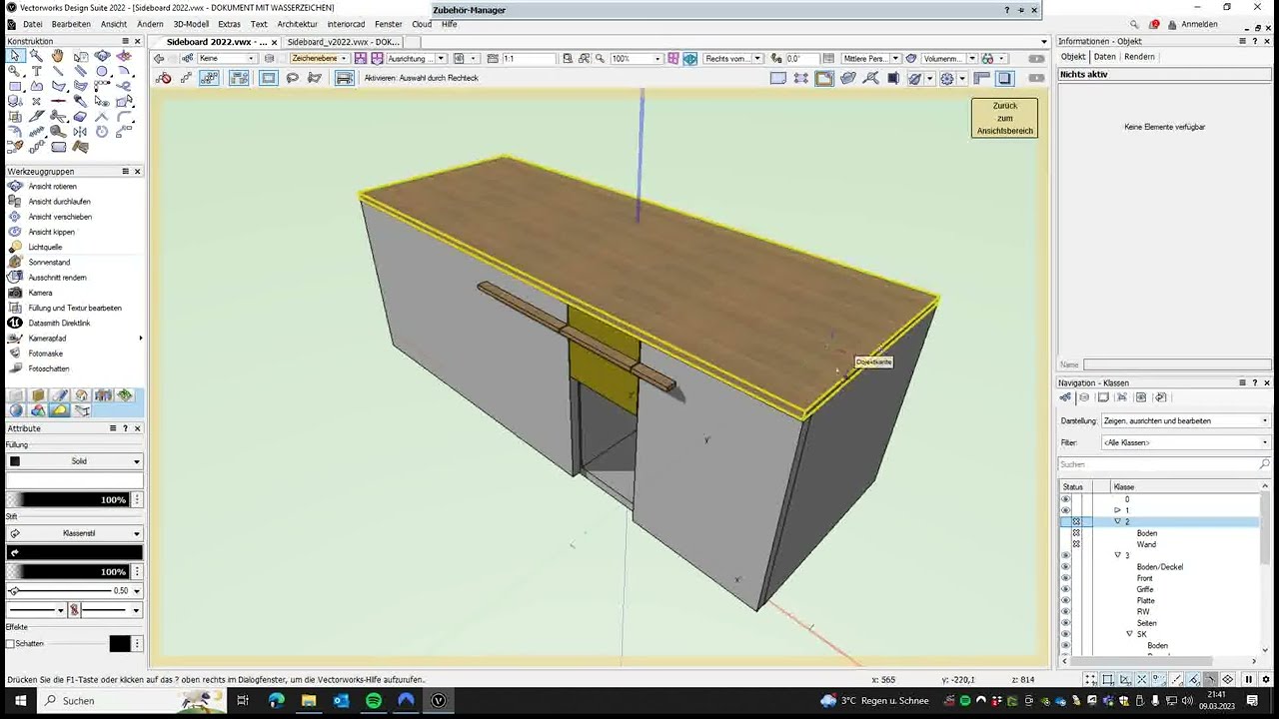Click Ausschnitt rendern tool
The width and height of the screenshot is (1279, 719).
coord(57,278)
